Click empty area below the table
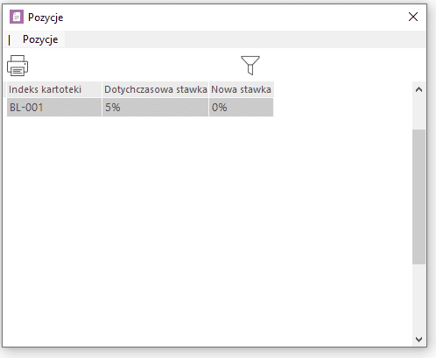This screenshot has height=358, width=436. [x=207, y=230]
